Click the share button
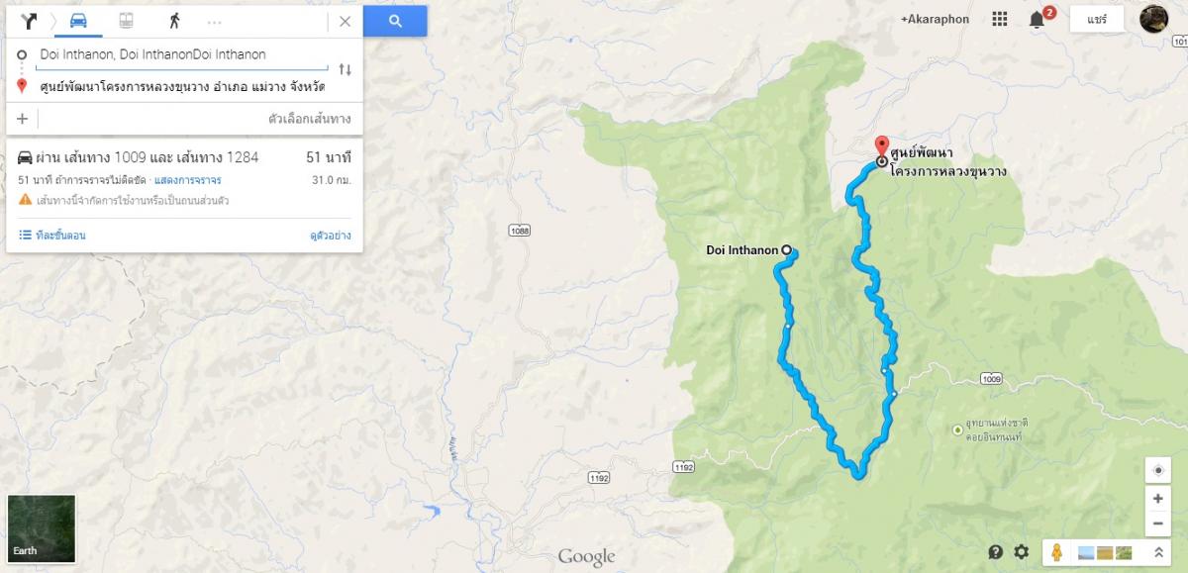This screenshot has height=573, width=1188. click(x=1097, y=19)
